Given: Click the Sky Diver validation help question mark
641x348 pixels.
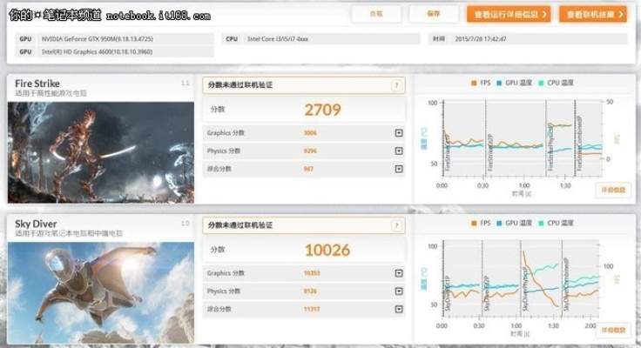Looking at the screenshot, I should [x=395, y=225].
